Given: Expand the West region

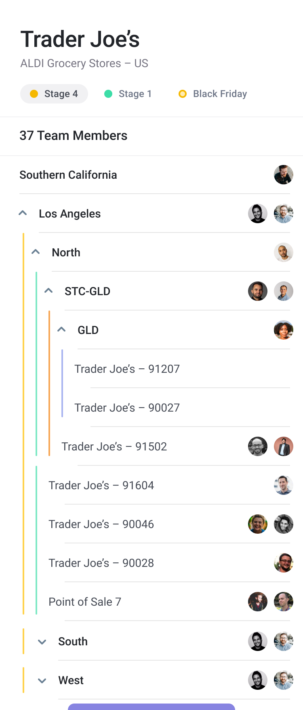Looking at the screenshot, I should [42, 680].
